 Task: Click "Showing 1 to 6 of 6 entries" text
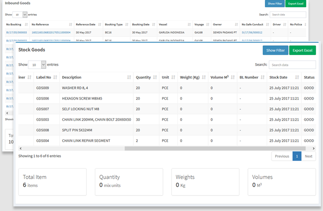[x=40, y=156]
